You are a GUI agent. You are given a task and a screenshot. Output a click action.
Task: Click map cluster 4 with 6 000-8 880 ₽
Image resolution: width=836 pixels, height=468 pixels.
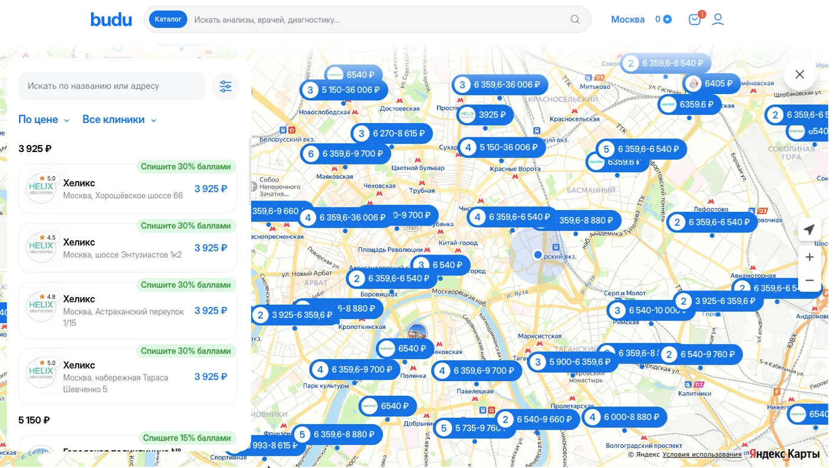point(625,417)
